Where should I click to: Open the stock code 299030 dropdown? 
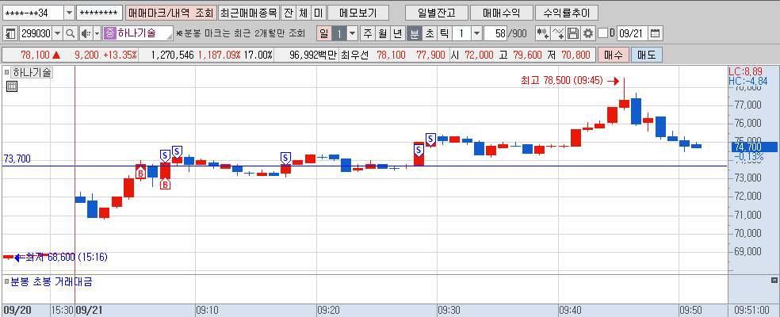58,34
